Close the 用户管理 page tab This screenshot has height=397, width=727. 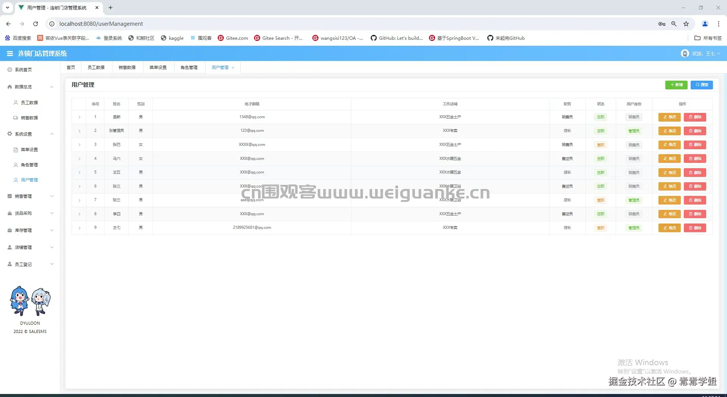(233, 68)
